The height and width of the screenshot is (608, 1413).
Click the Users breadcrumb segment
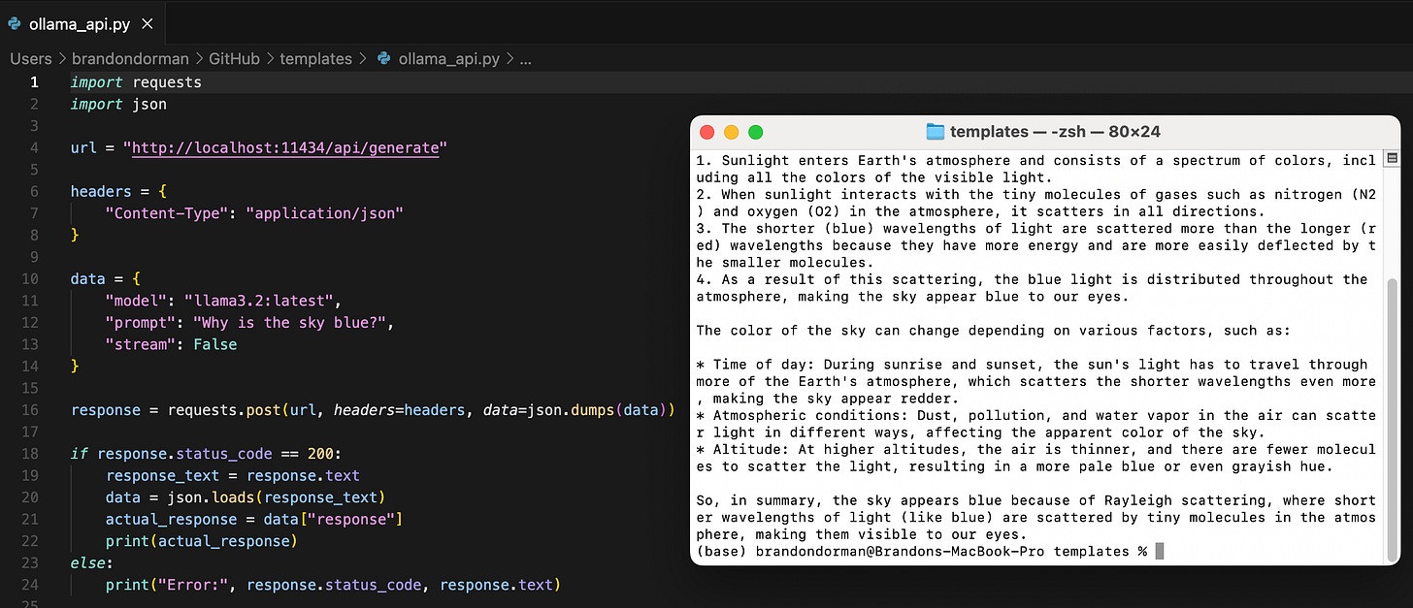31,58
